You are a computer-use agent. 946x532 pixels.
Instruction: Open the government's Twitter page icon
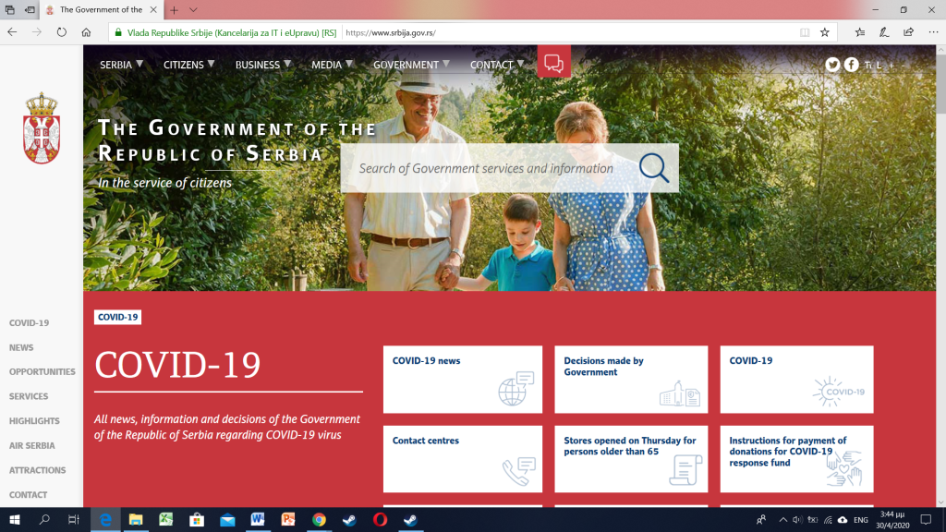(832, 65)
